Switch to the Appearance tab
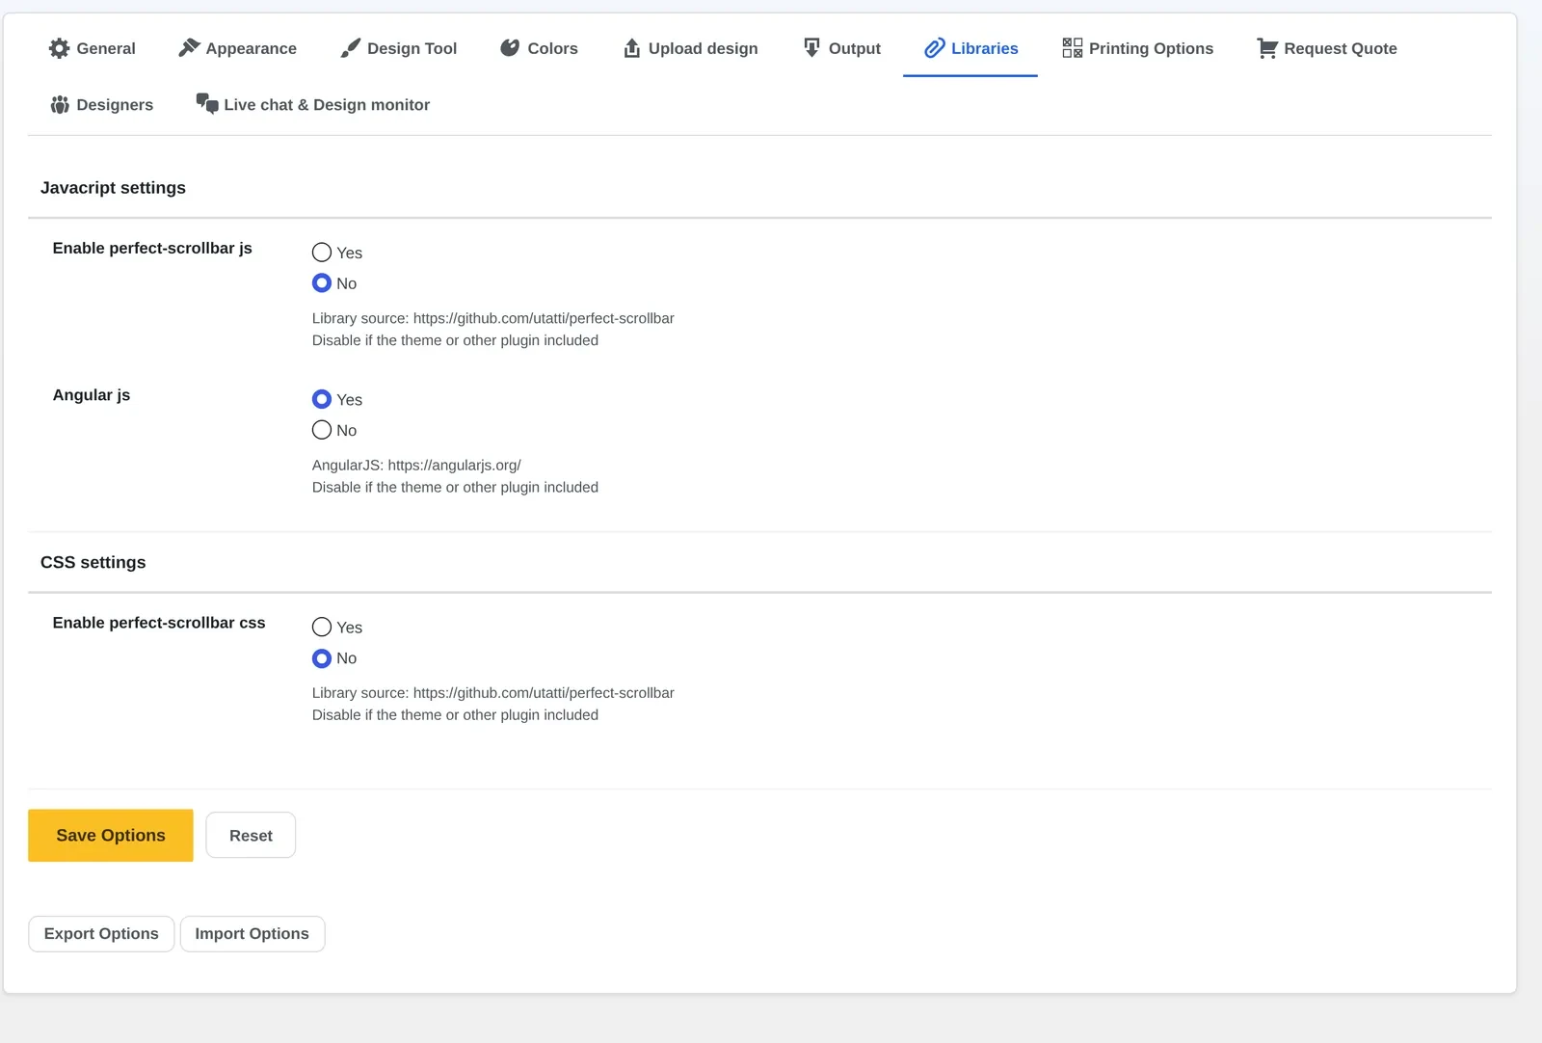The image size is (1542, 1043). 238,48
